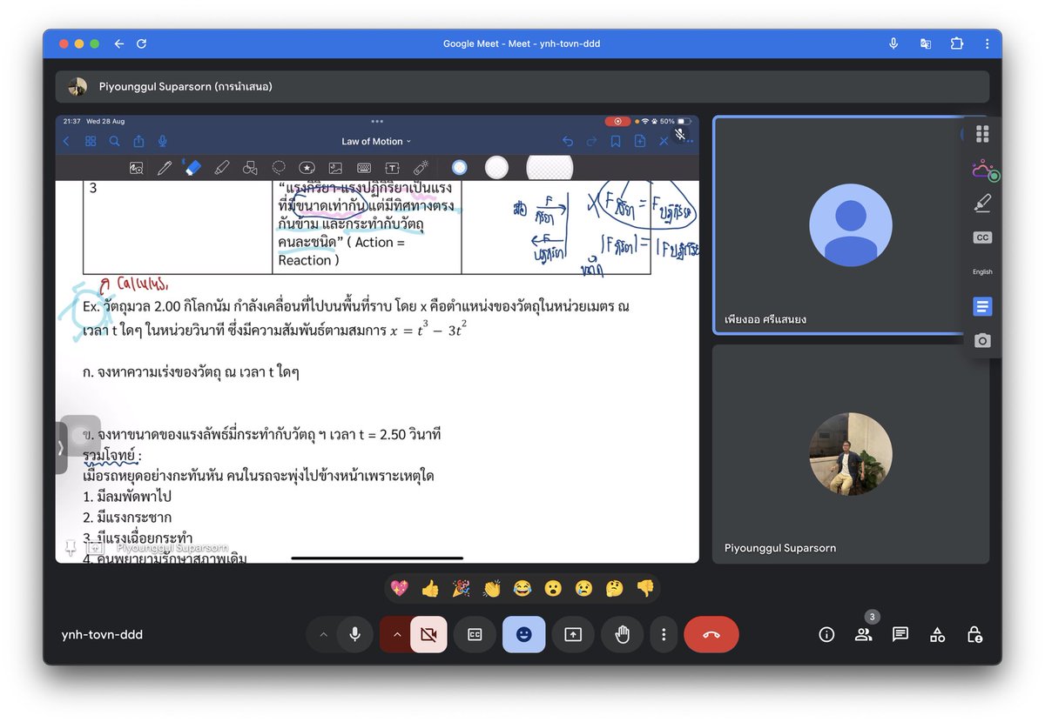Send the clapping hands reaction

coord(492,589)
